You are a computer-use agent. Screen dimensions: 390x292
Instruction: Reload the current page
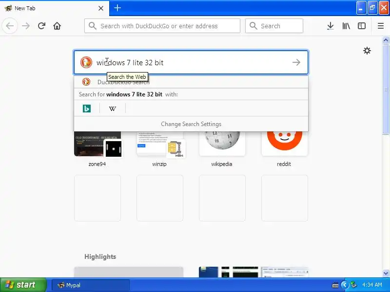pos(41,26)
